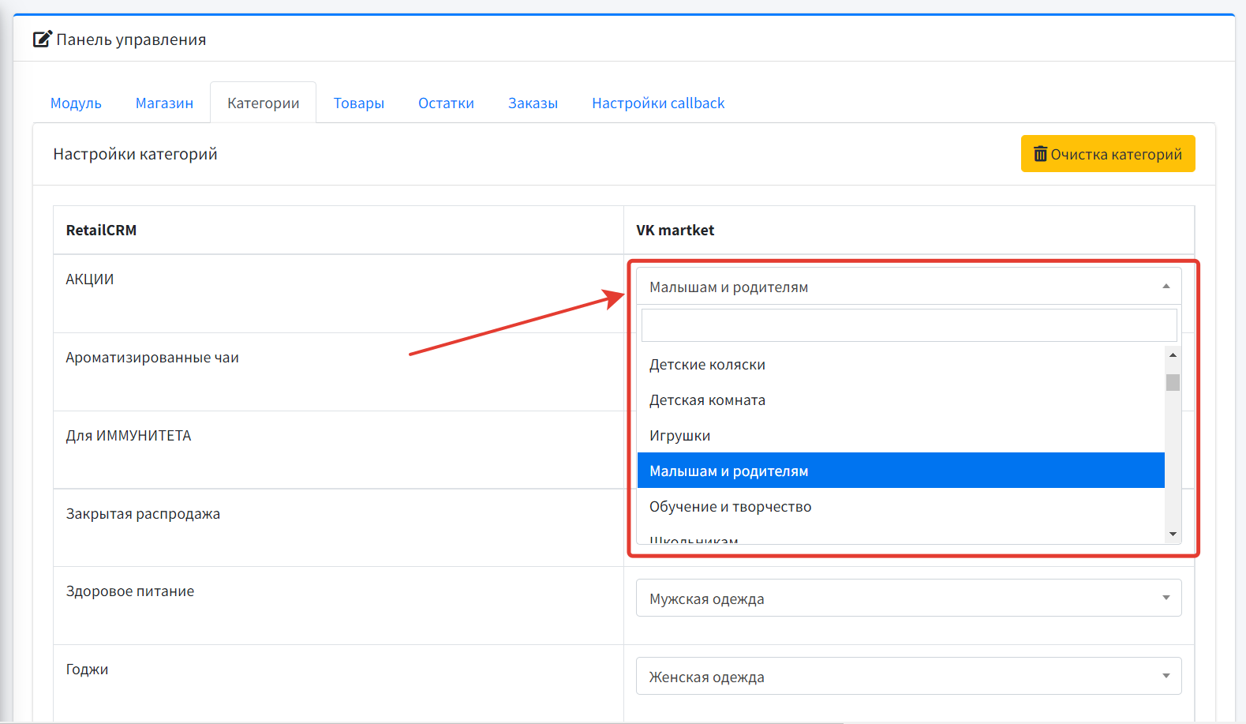Image resolution: width=1246 pixels, height=724 pixels.
Task: Pick the Игрушки option
Action: point(900,436)
